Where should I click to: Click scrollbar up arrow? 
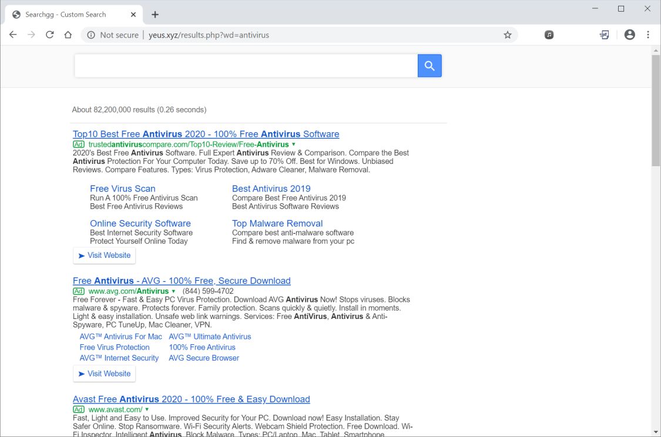pos(656,51)
